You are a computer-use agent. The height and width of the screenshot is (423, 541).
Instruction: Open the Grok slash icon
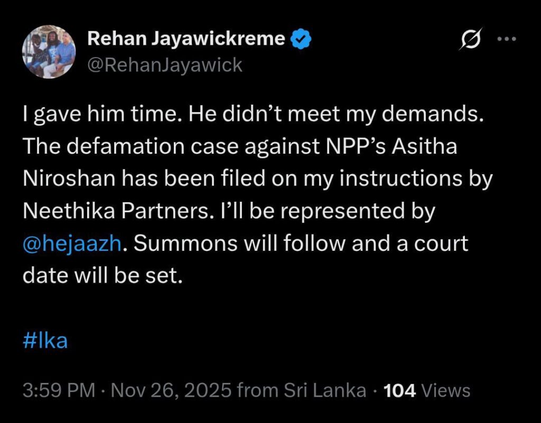[469, 39]
